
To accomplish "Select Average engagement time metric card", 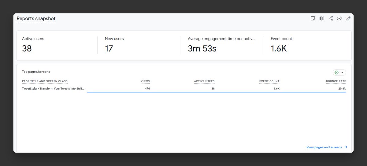I will [x=221, y=45].
